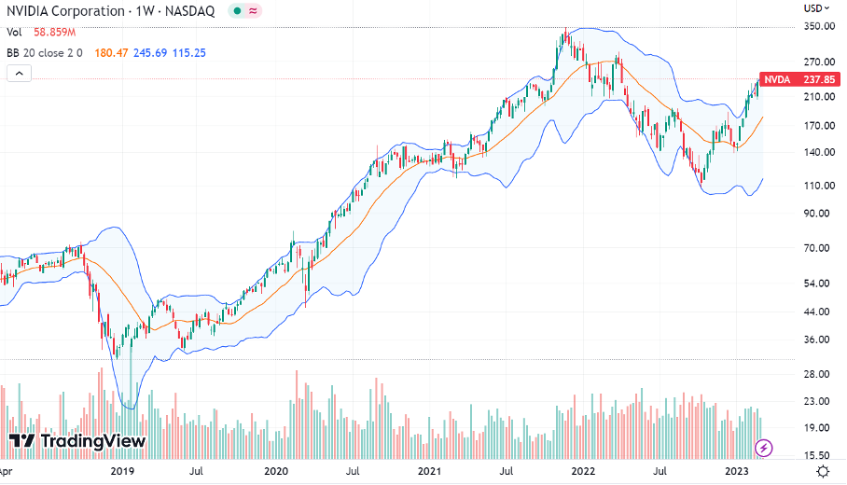This screenshot has width=847, height=485.
Task: Click the blue BB upper value 245.69
Action: (157, 52)
